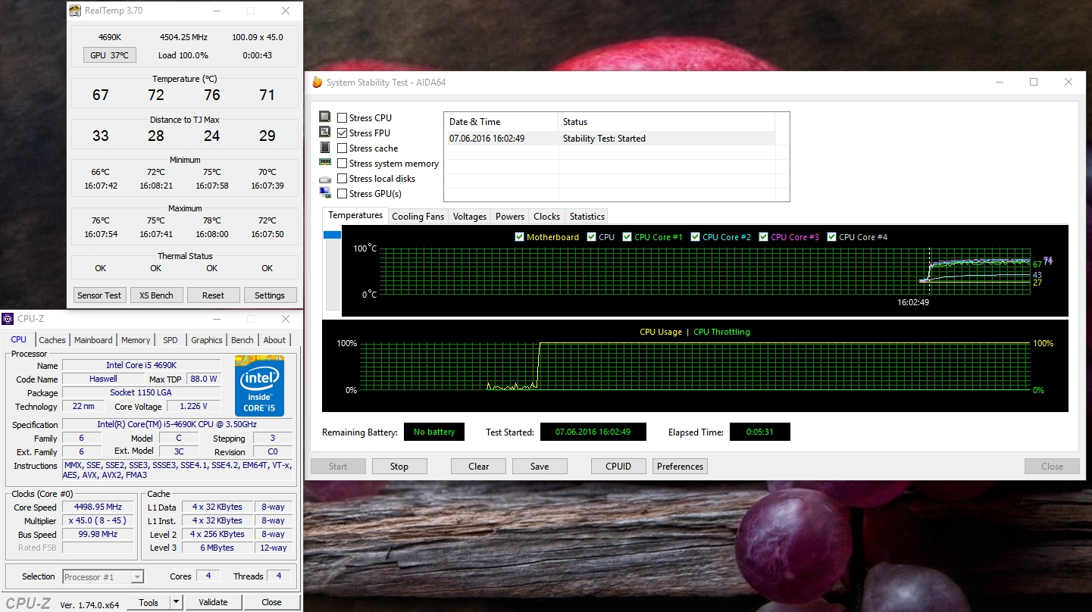Select the Memory tab in CPU-Z

coord(136,340)
